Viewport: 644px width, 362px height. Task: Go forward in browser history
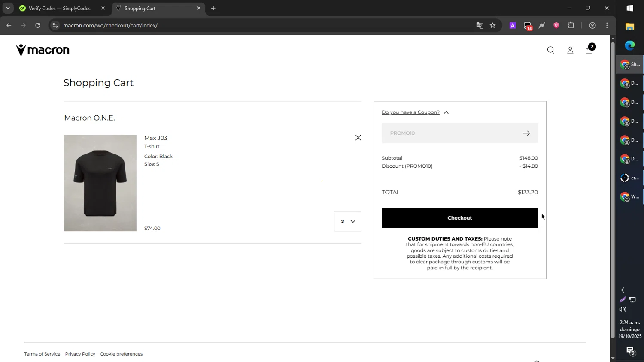point(24,26)
